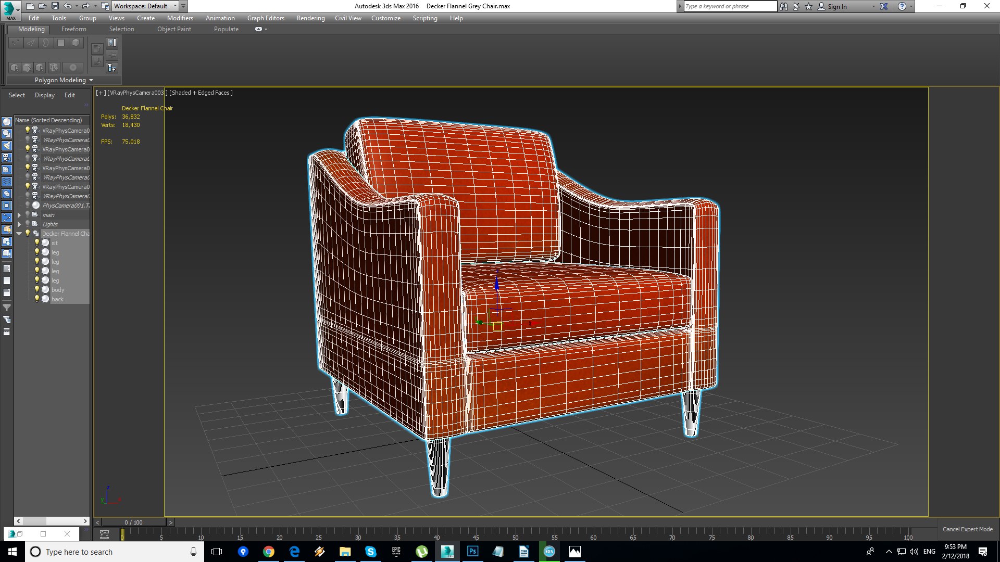
Task: Click Display All icon in scene explorer
Action: (x=7, y=269)
